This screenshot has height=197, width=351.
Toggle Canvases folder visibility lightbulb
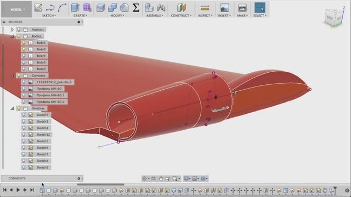click(19, 76)
